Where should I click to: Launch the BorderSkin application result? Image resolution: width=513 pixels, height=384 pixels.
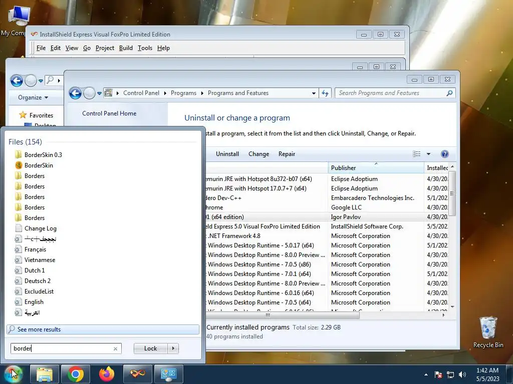(x=34, y=165)
